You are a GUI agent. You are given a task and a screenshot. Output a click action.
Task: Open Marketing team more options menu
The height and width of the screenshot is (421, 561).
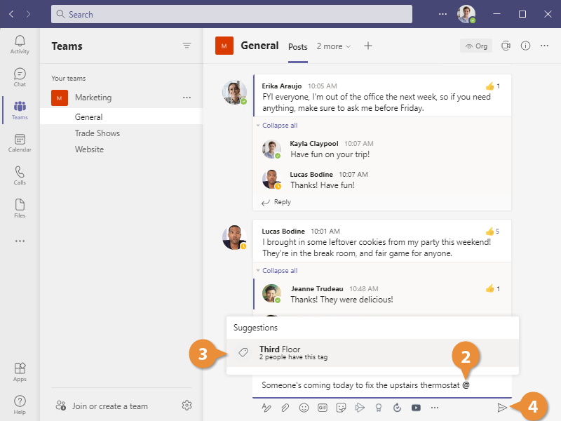(187, 98)
